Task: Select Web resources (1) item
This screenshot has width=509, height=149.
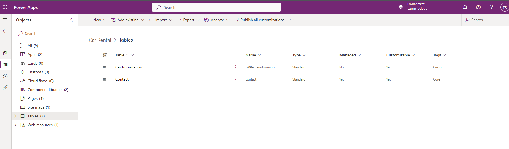Action: (44, 125)
